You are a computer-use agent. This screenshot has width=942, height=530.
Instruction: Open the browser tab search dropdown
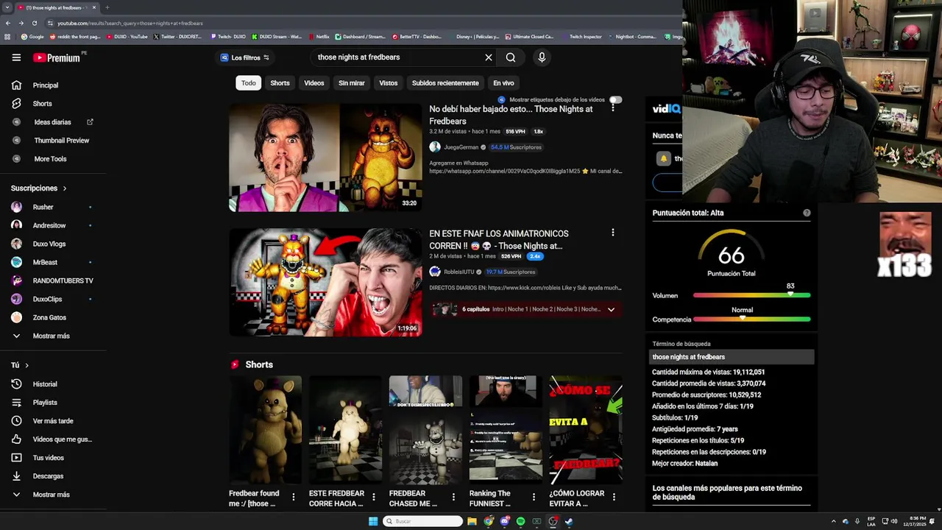point(7,7)
